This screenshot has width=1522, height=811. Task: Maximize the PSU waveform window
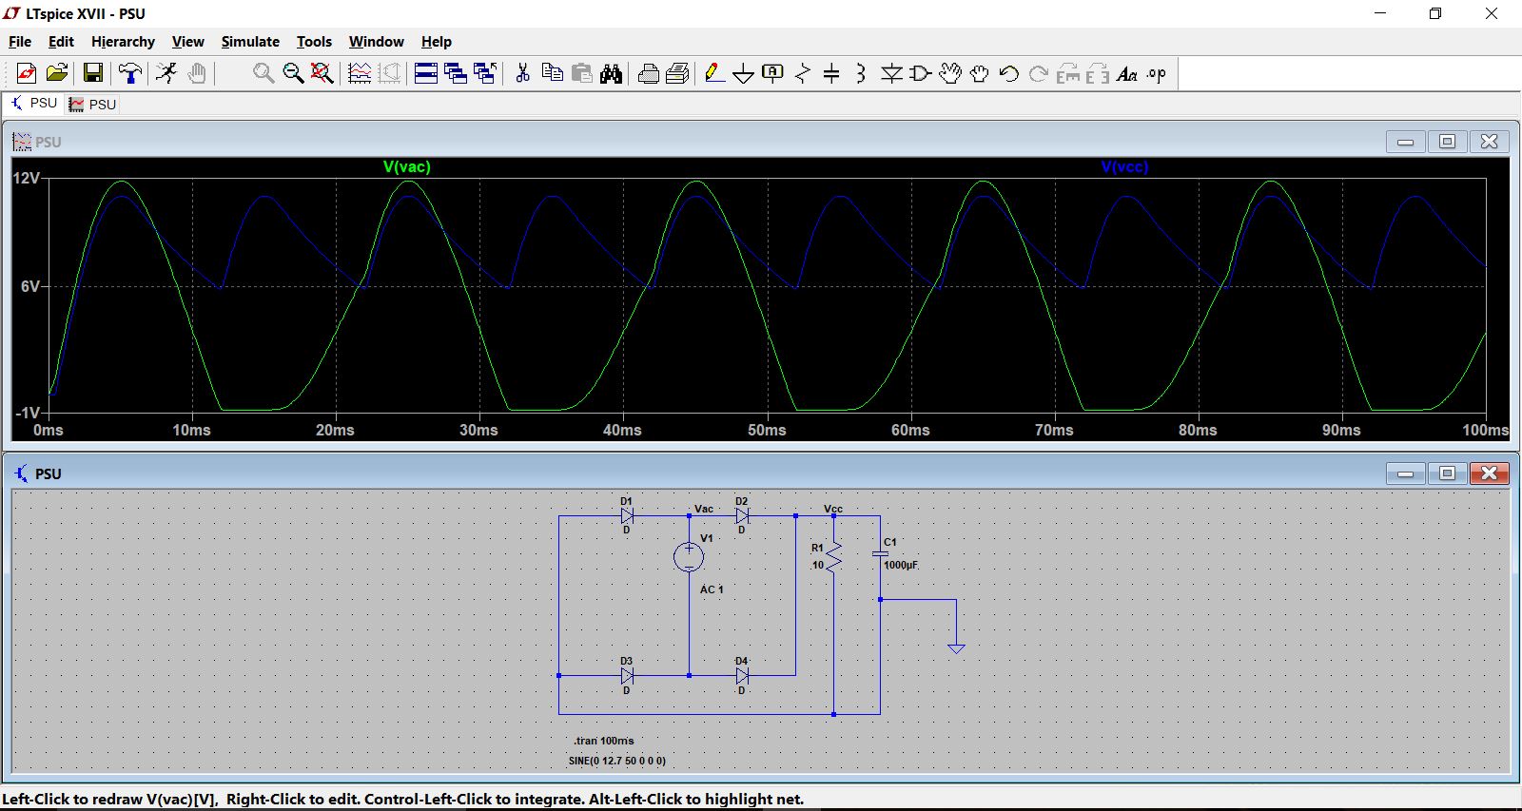[x=1447, y=142]
